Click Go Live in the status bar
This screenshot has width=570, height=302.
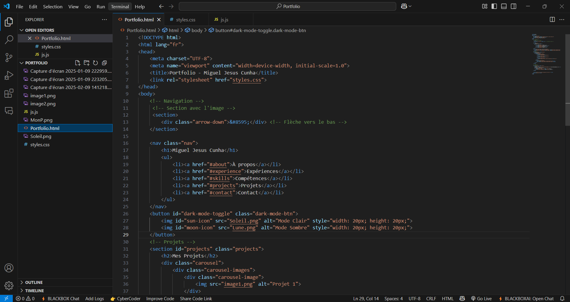click(481, 298)
